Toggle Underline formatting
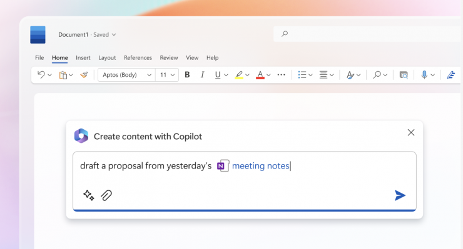Image resolution: width=463 pixels, height=249 pixels. pyautogui.click(x=218, y=75)
